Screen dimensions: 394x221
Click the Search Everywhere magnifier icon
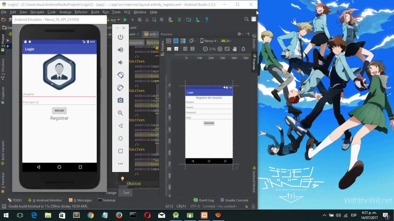coord(247,19)
